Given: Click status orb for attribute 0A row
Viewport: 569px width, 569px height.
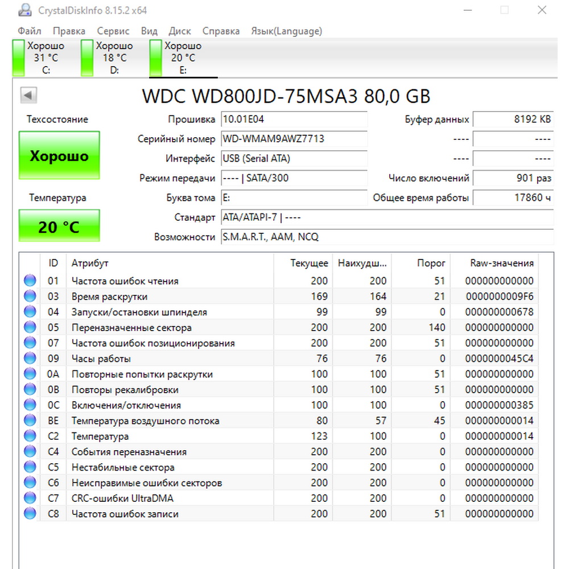Looking at the screenshot, I should tap(30, 374).
